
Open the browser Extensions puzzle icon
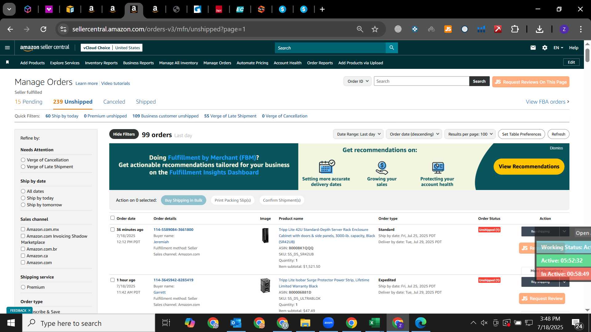[x=515, y=29]
